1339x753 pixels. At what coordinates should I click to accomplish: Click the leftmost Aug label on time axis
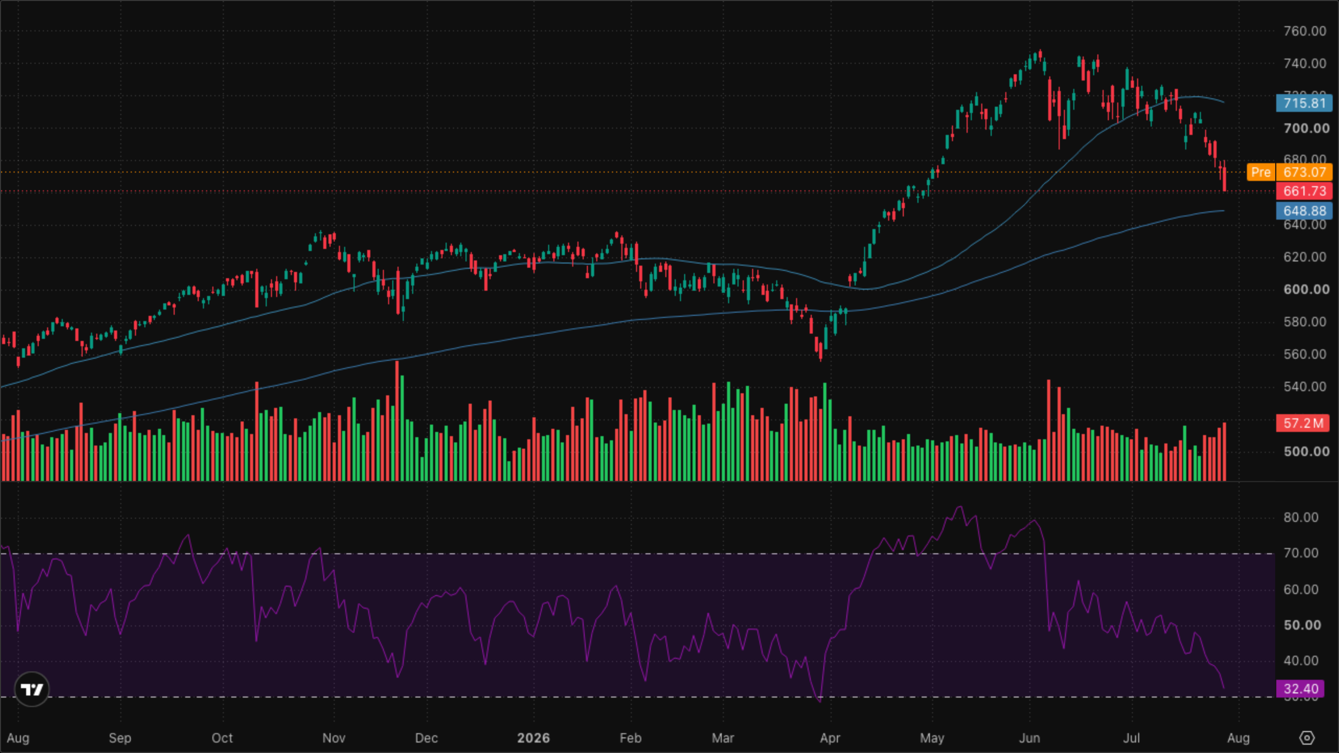pyautogui.click(x=18, y=738)
